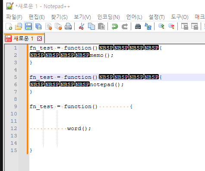Open the 파일(F) menu
The image size is (205, 171).
(14, 17)
